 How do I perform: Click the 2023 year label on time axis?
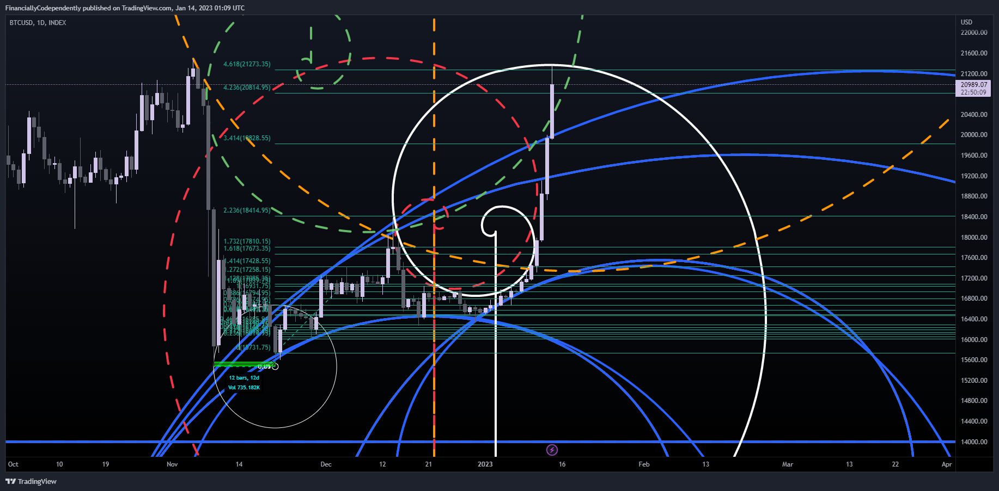point(485,464)
